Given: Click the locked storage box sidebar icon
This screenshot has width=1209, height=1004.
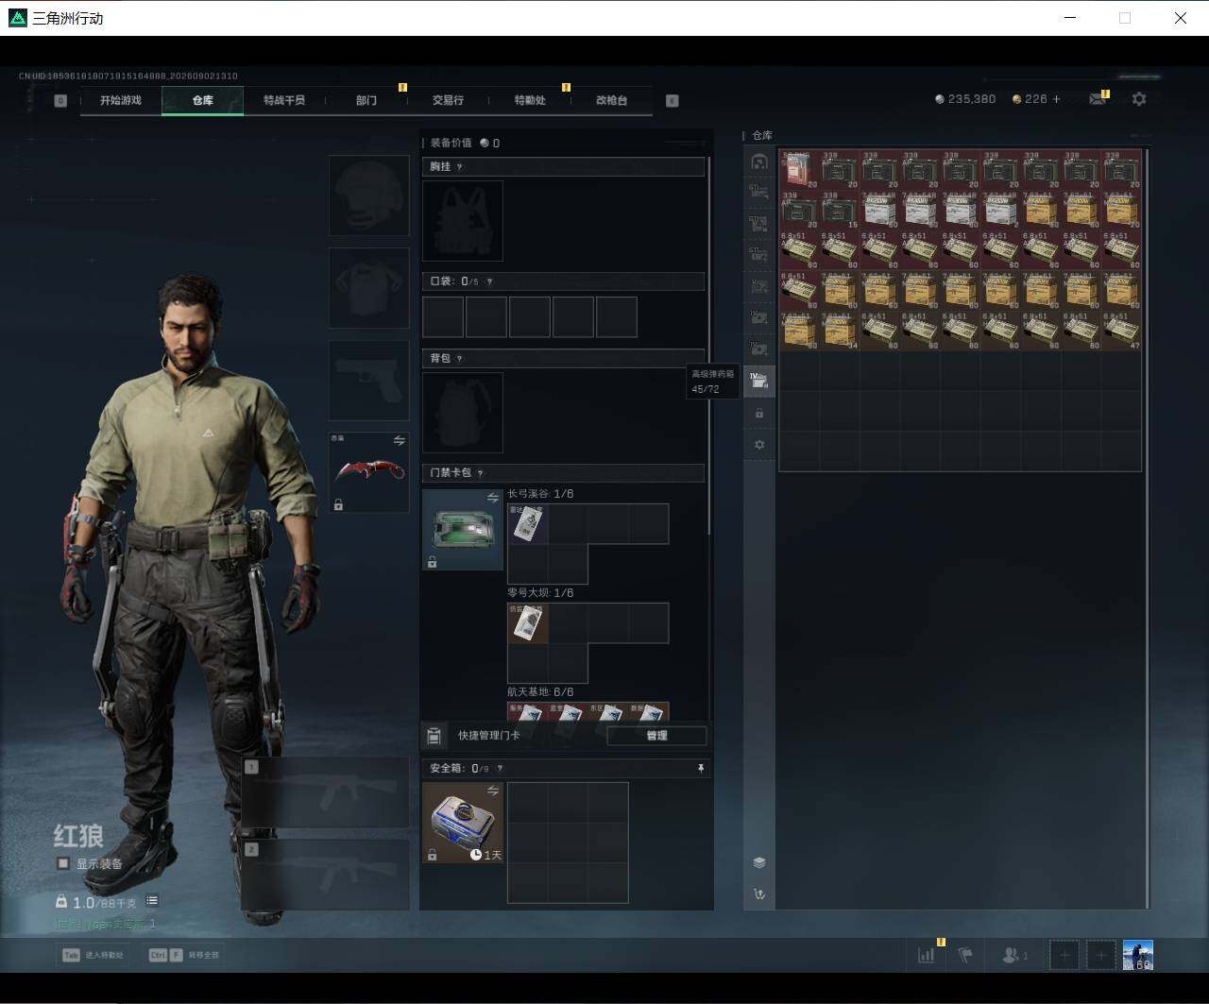Looking at the screenshot, I should pos(759,414).
